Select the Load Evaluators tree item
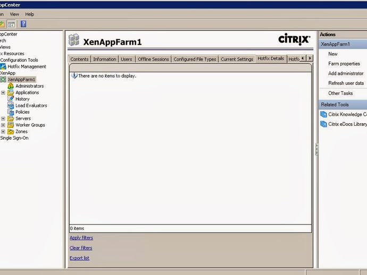This screenshot has height=275, width=367. coord(31,106)
